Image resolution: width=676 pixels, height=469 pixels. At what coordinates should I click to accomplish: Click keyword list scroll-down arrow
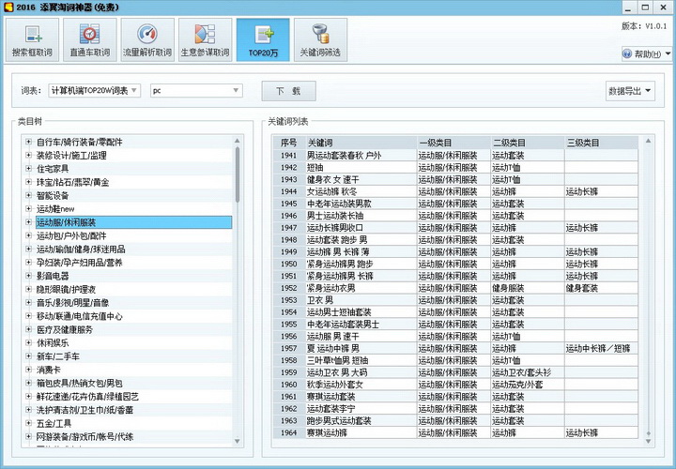648,441
